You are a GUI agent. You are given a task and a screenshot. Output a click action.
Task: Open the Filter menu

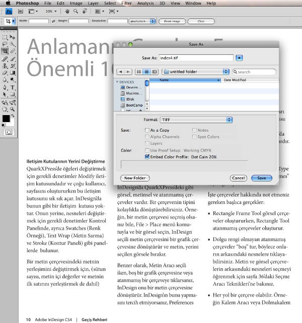point(126,4)
